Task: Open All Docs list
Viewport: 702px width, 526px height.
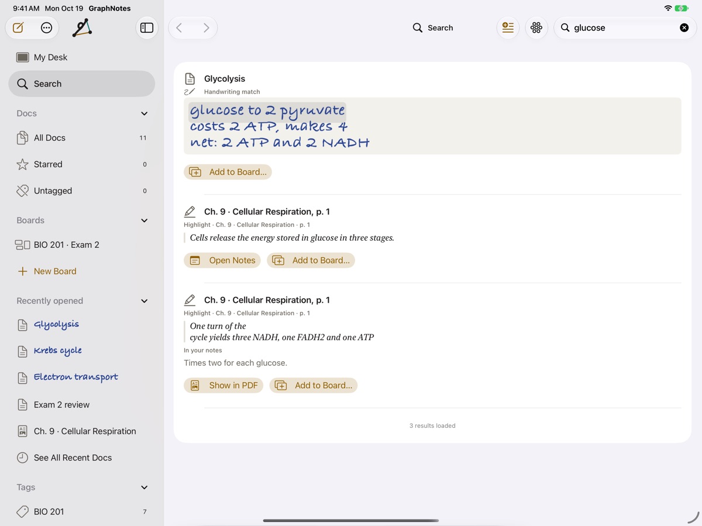Action: pos(82,138)
